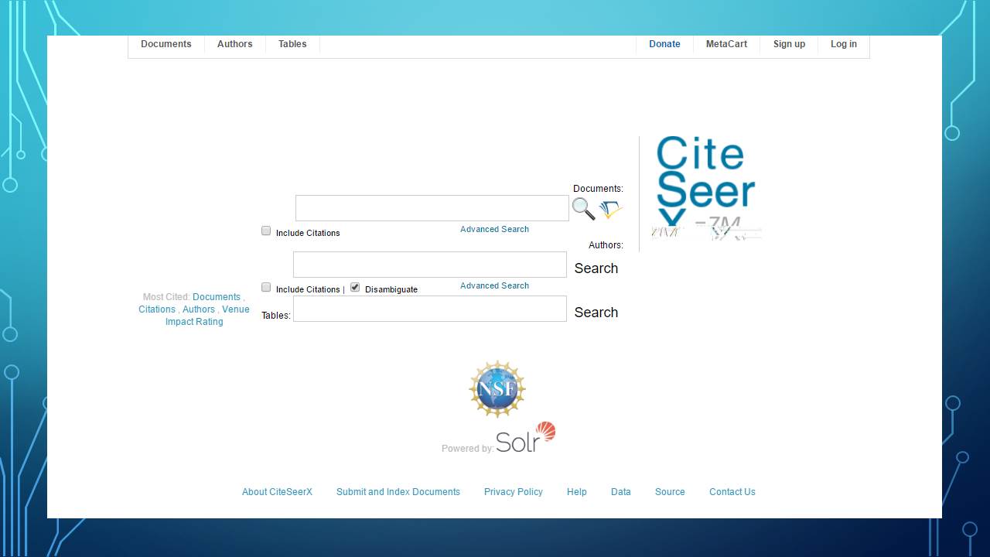990x557 pixels.
Task: Switch to the Authors tab
Action: (235, 44)
